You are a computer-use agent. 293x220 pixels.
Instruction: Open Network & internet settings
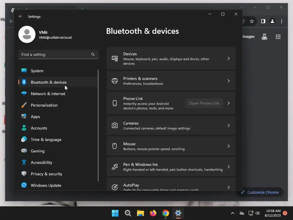coord(58,94)
